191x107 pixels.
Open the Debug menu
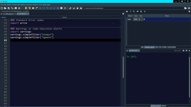[23, 5]
